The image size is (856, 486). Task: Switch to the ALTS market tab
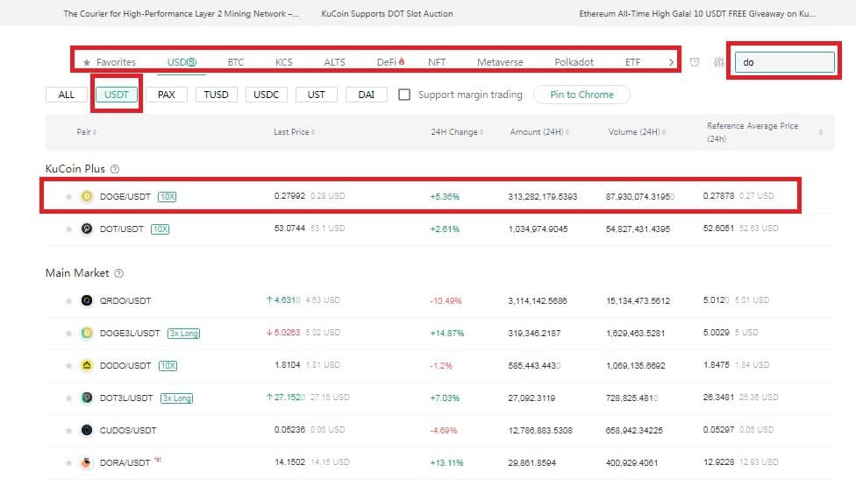(334, 62)
